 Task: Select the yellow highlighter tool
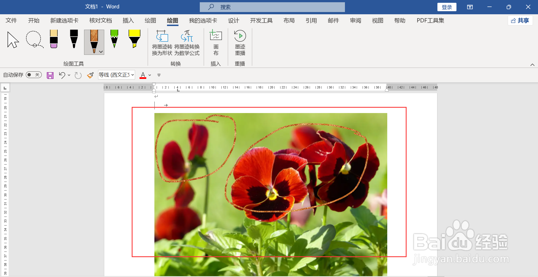coord(134,39)
